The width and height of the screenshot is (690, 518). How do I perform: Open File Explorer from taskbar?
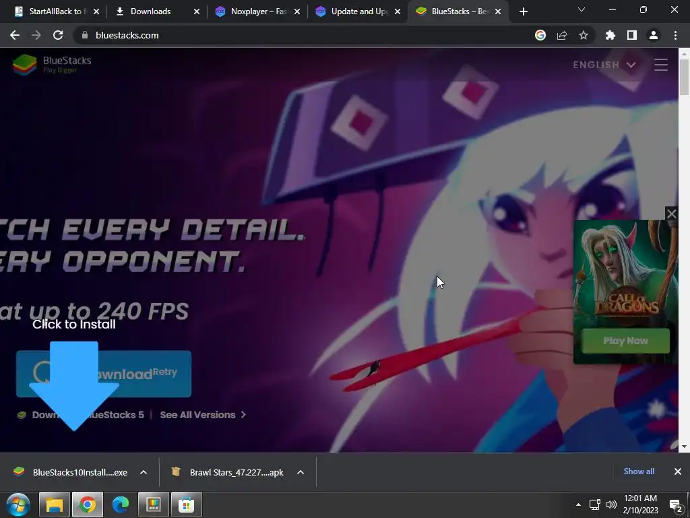tap(55, 505)
